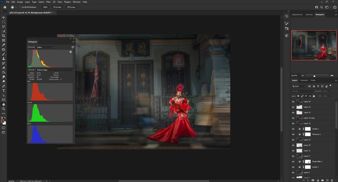Delete layer using the trash icon
The height and width of the screenshot is (182, 338).
point(332,180)
